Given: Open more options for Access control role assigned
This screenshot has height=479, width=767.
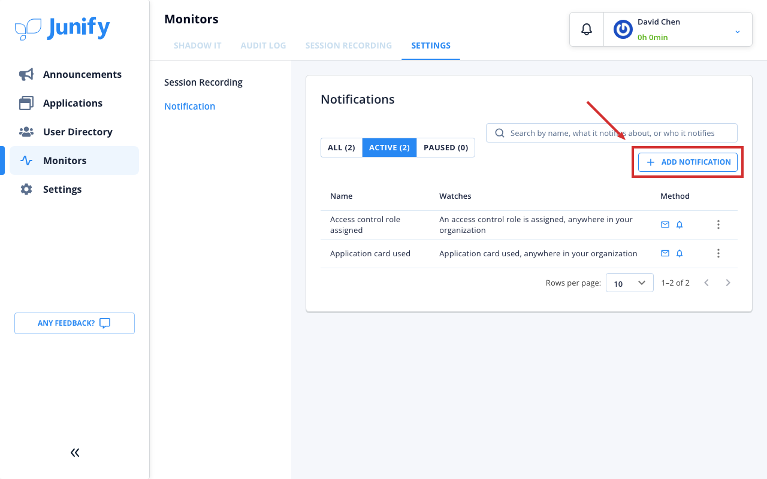Looking at the screenshot, I should (718, 225).
